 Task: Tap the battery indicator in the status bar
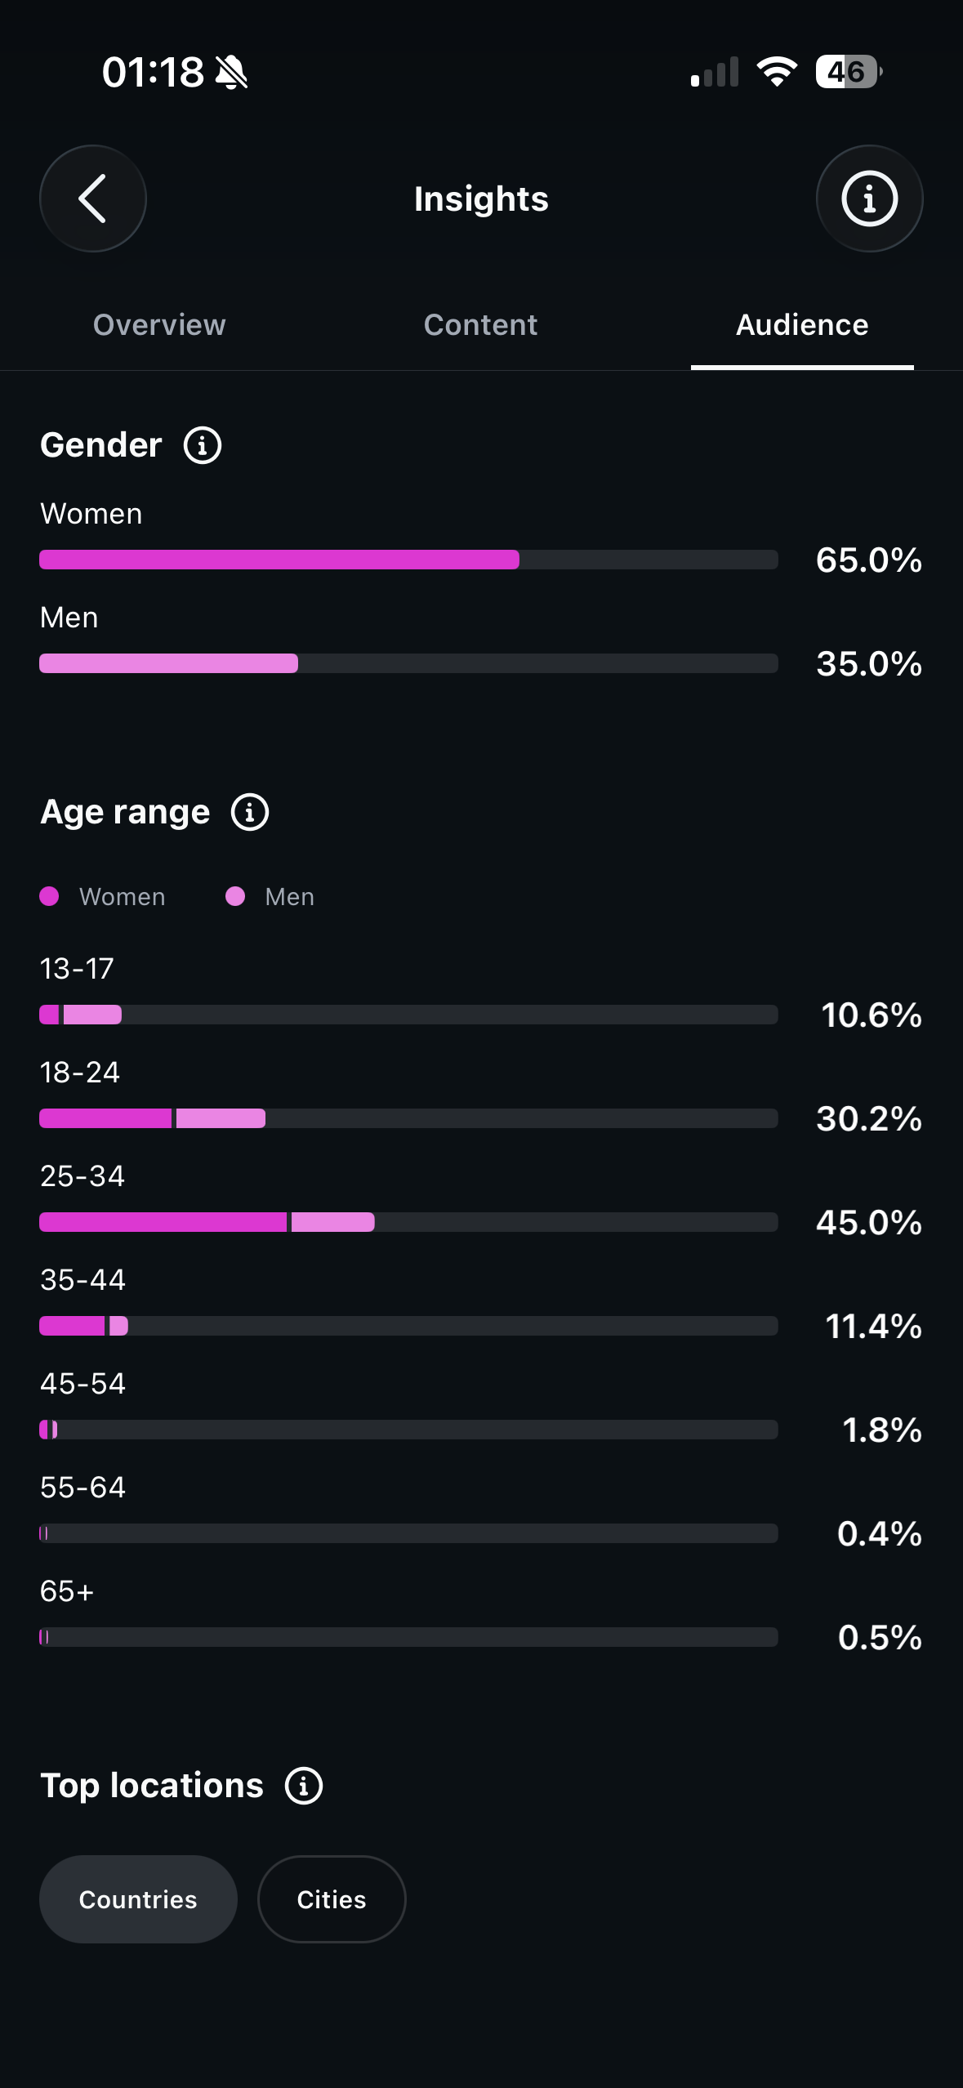pyautogui.click(x=849, y=72)
